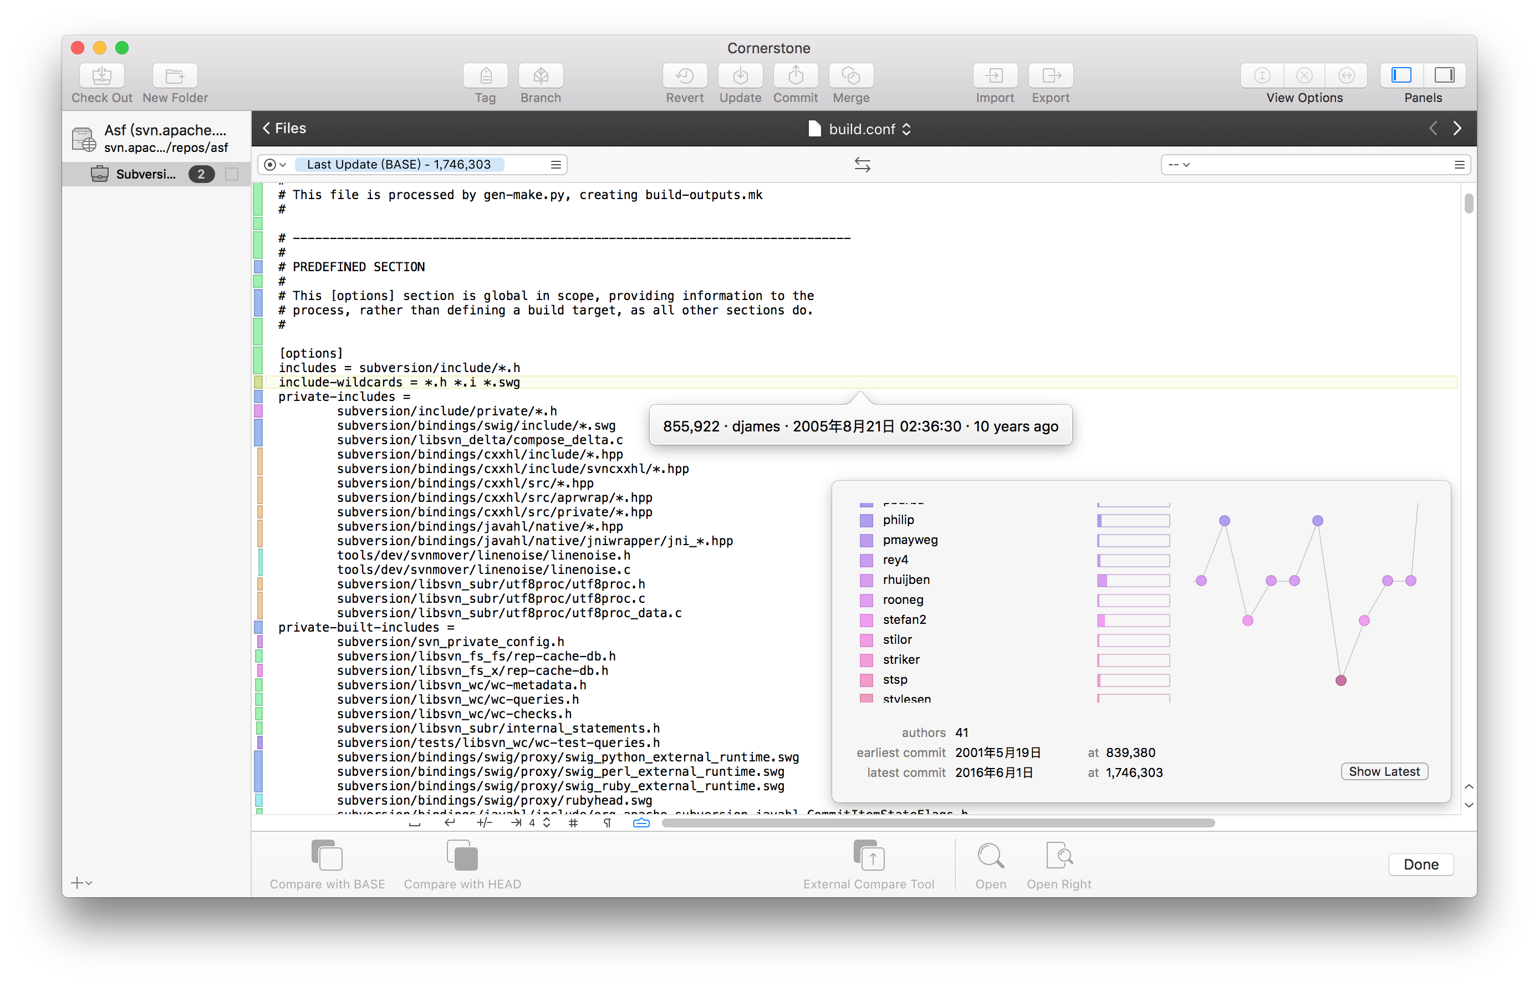Click the Commit toolbar icon
This screenshot has width=1539, height=986.
pyautogui.click(x=796, y=76)
